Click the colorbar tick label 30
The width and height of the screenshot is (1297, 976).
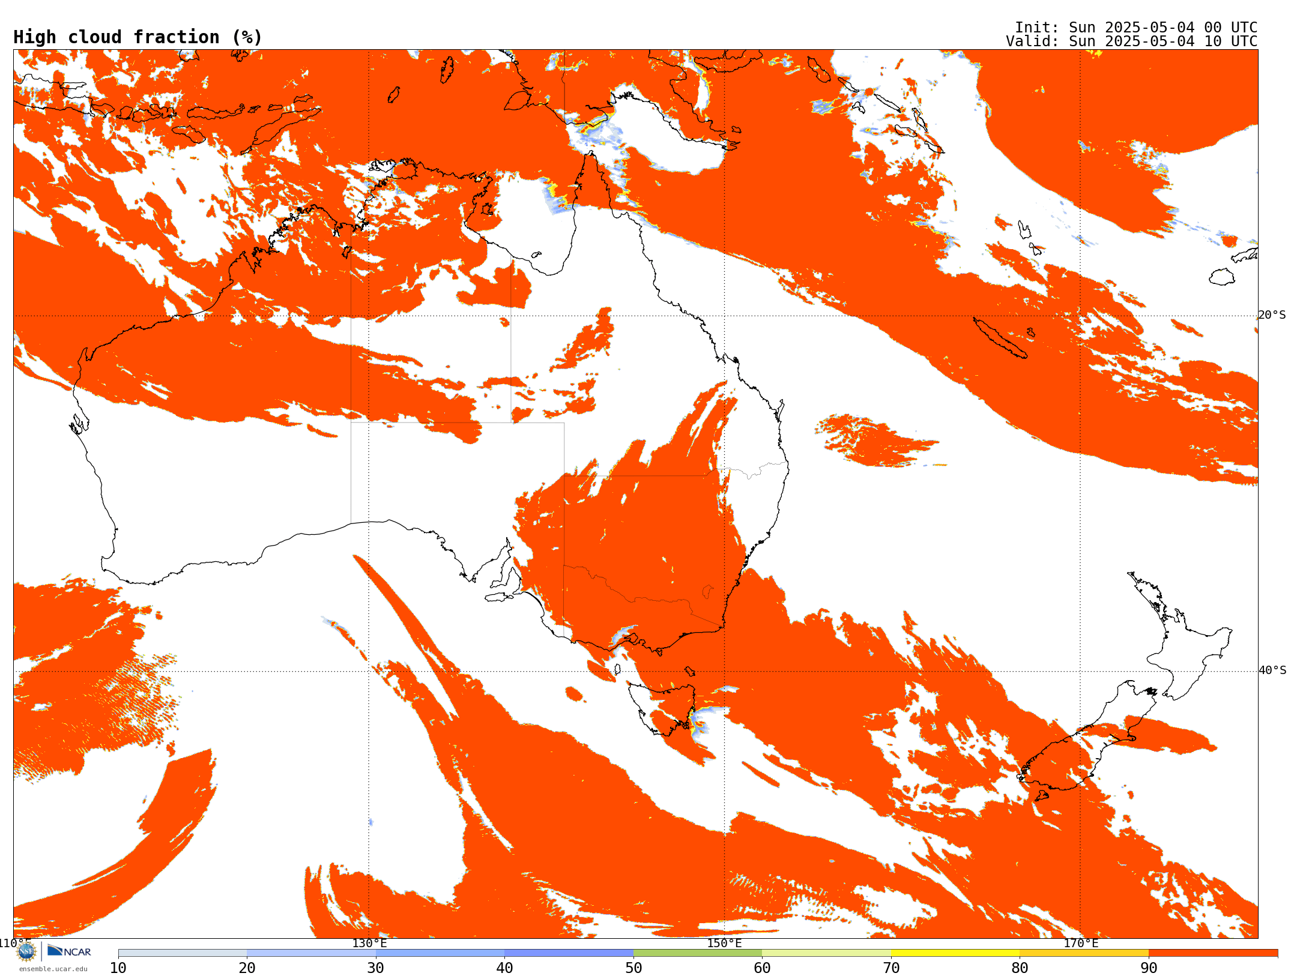tap(376, 968)
